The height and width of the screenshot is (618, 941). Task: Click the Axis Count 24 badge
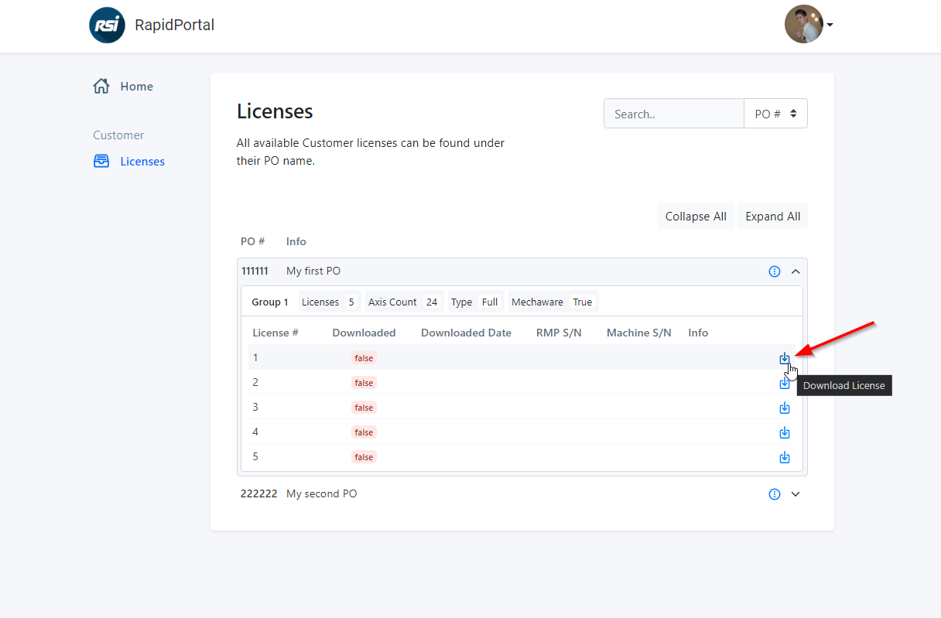[403, 302]
